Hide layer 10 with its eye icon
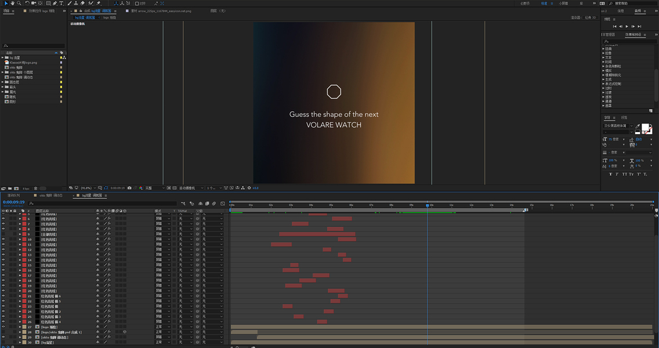 click(3, 239)
